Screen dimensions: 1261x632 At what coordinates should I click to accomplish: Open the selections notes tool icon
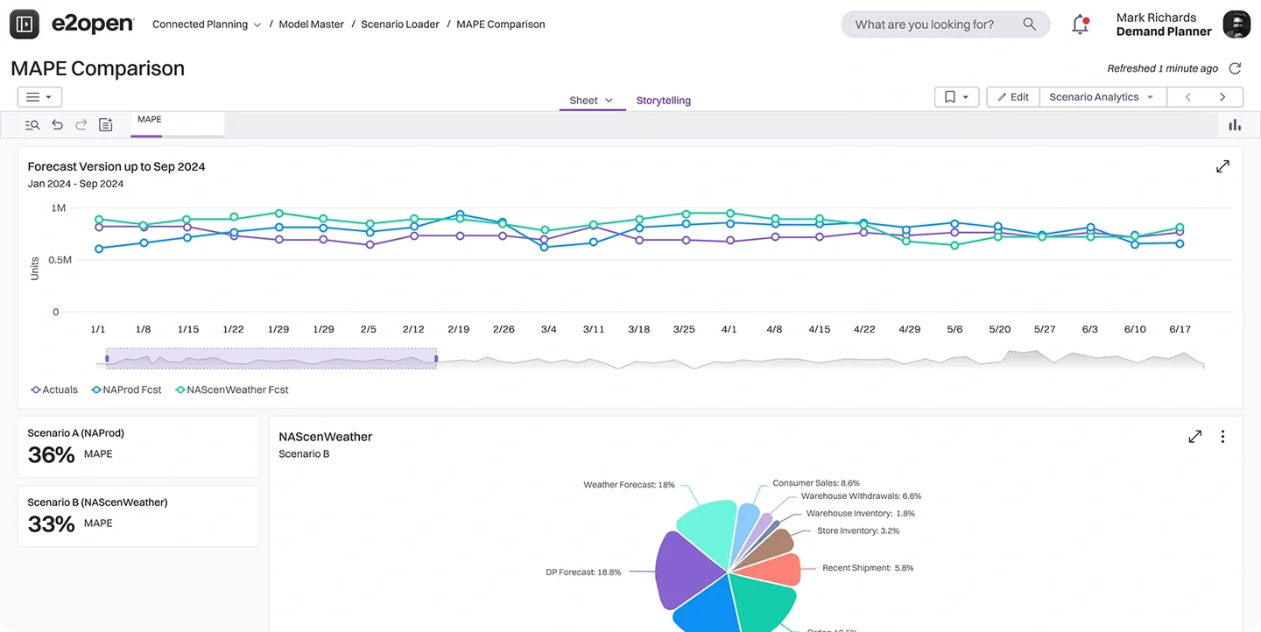pyautogui.click(x=106, y=125)
